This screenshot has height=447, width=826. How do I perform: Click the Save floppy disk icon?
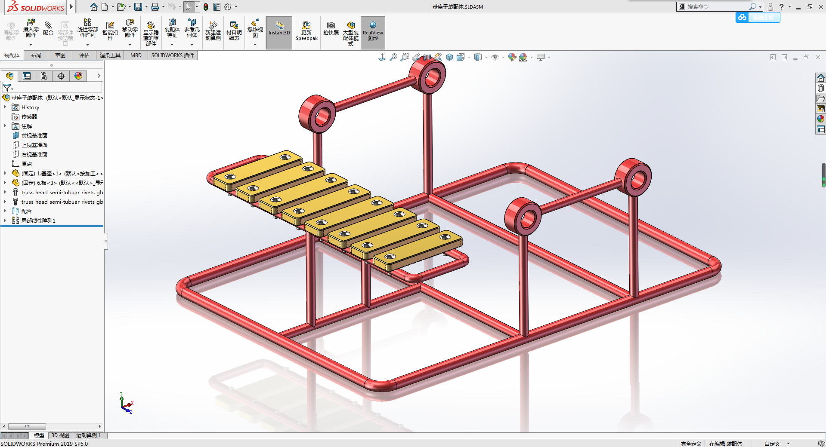(x=138, y=7)
